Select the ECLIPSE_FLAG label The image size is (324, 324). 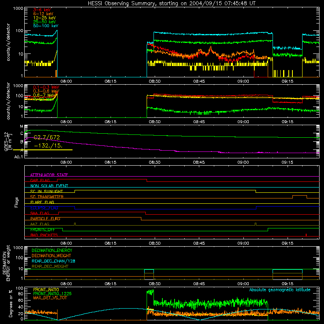44,208
